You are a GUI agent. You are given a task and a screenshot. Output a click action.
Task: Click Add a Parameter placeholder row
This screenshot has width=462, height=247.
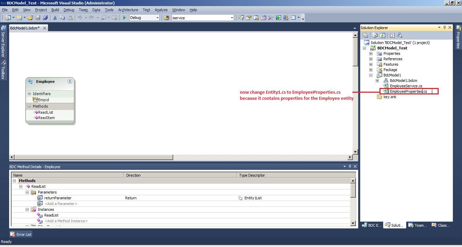coord(61,204)
